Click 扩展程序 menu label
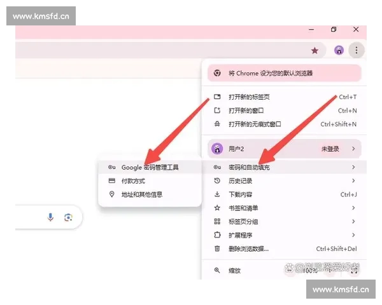The height and width of the screenshot is (305, 382). [240, 235]
